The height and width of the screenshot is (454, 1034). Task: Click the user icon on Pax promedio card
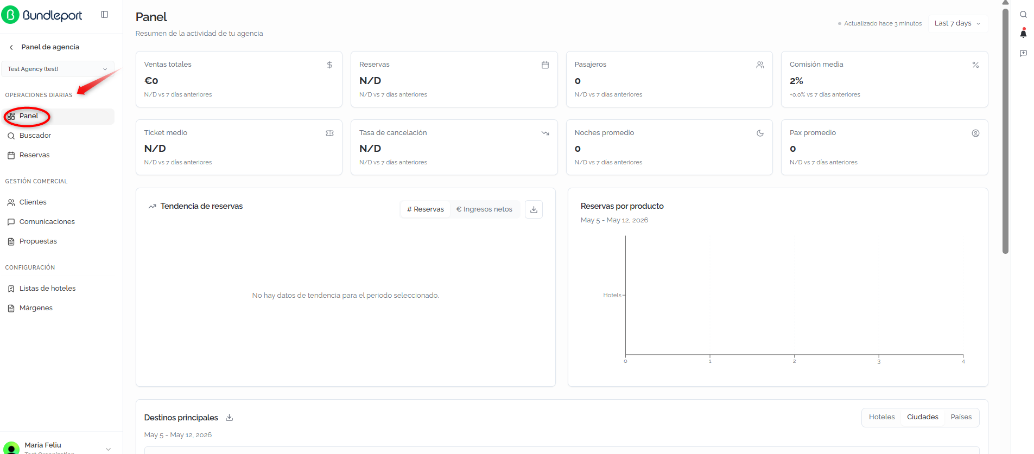click(975, 133)
